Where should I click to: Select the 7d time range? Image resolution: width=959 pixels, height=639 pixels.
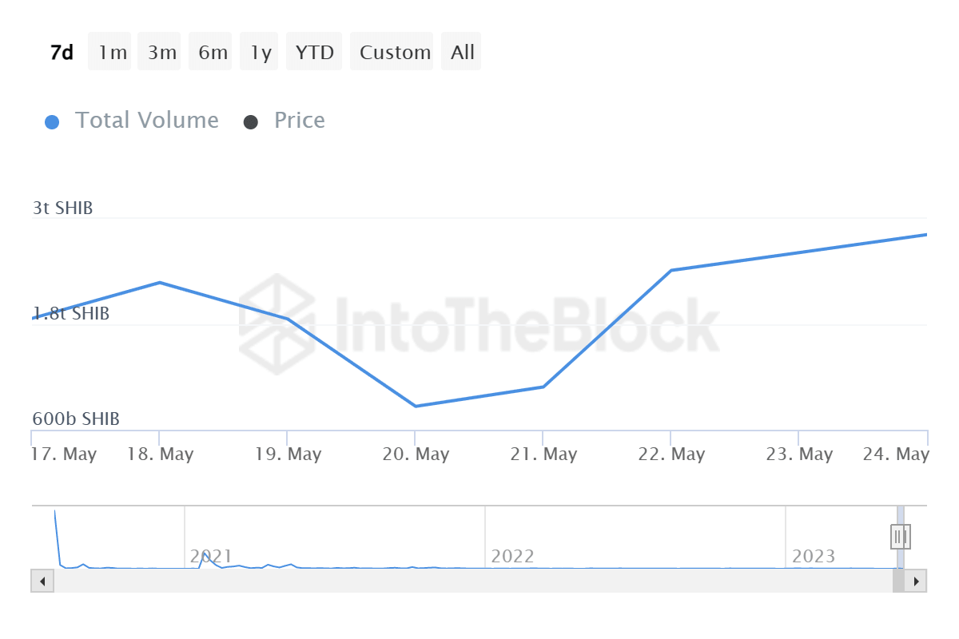(62, 53)
